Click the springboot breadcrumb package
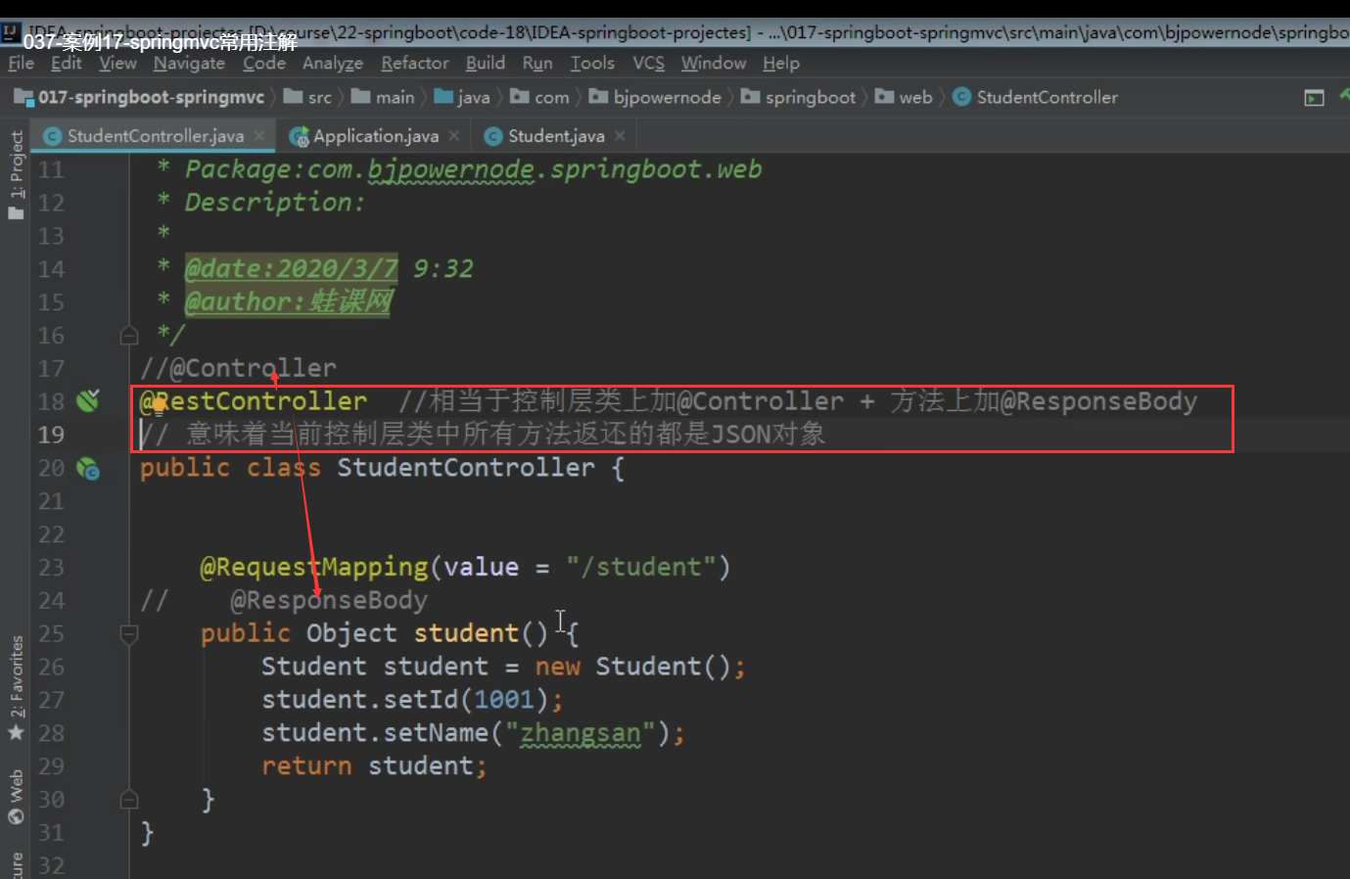The image size is (1350, 879). [x=799, y=97]
